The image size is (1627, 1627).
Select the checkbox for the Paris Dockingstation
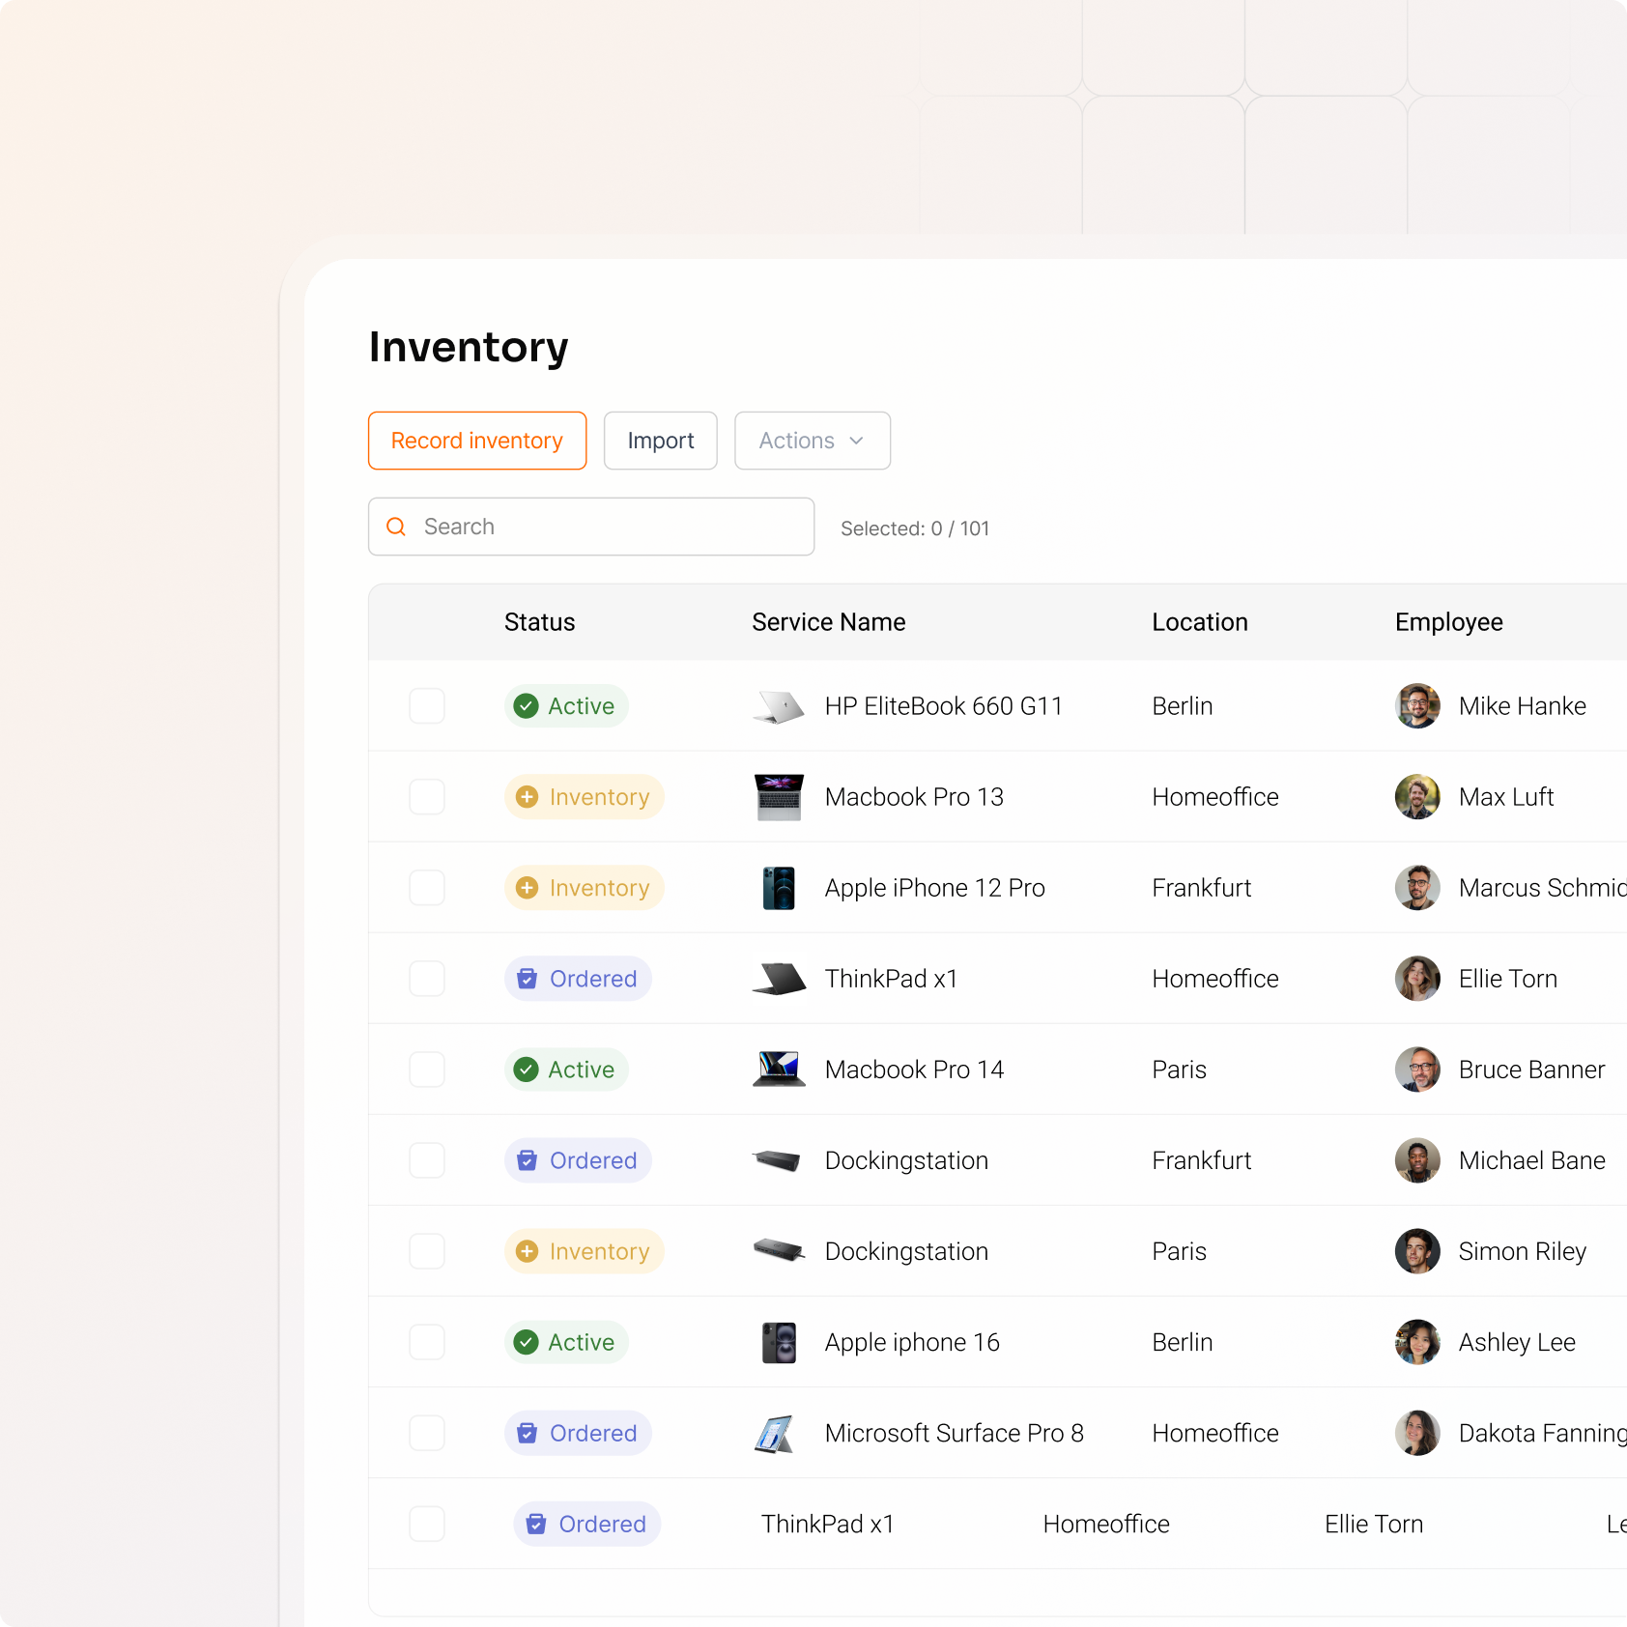click(x=427, y=1251)
